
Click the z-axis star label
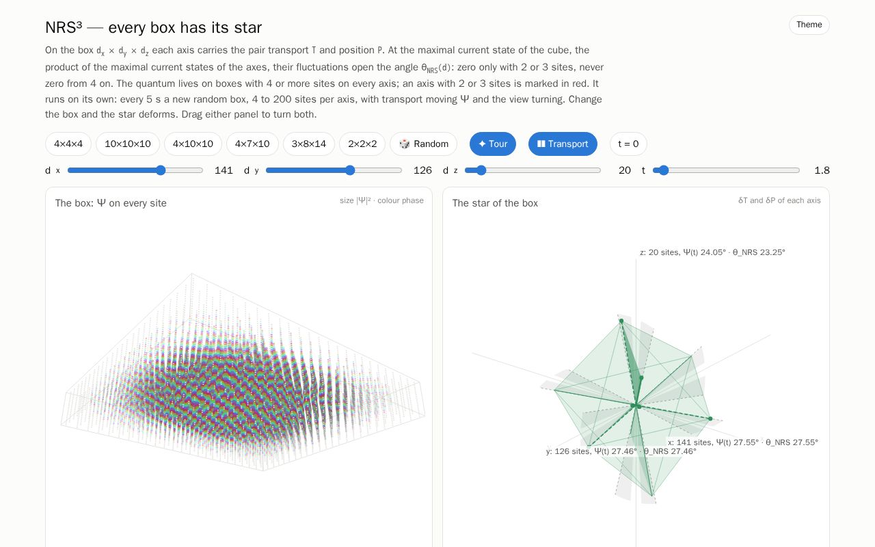coord(712,252)
